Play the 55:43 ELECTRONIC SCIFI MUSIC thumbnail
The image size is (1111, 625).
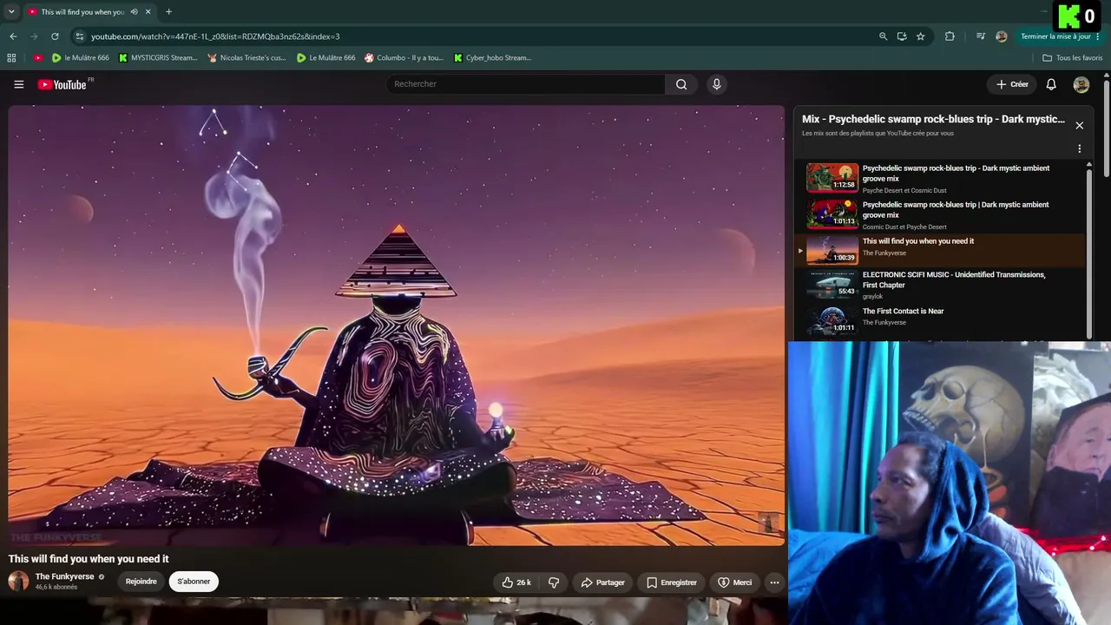832,285
